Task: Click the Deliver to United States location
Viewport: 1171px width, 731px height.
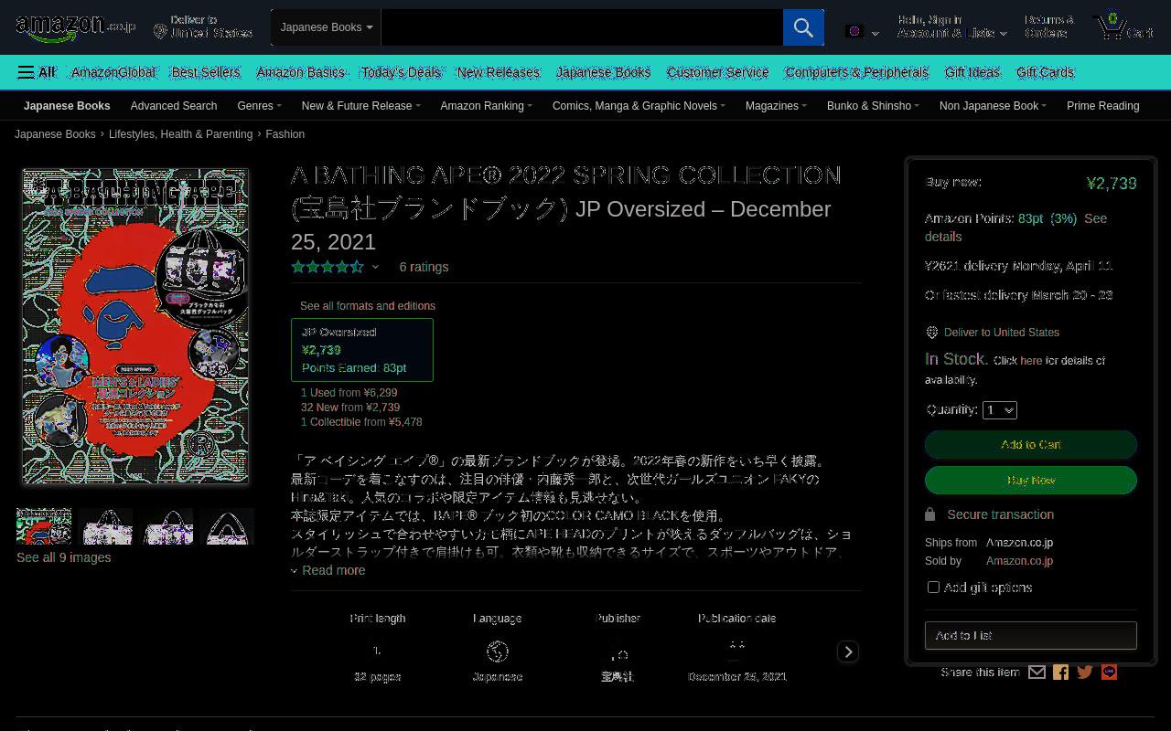Action: pyautogui.click(x=203, y=26)
